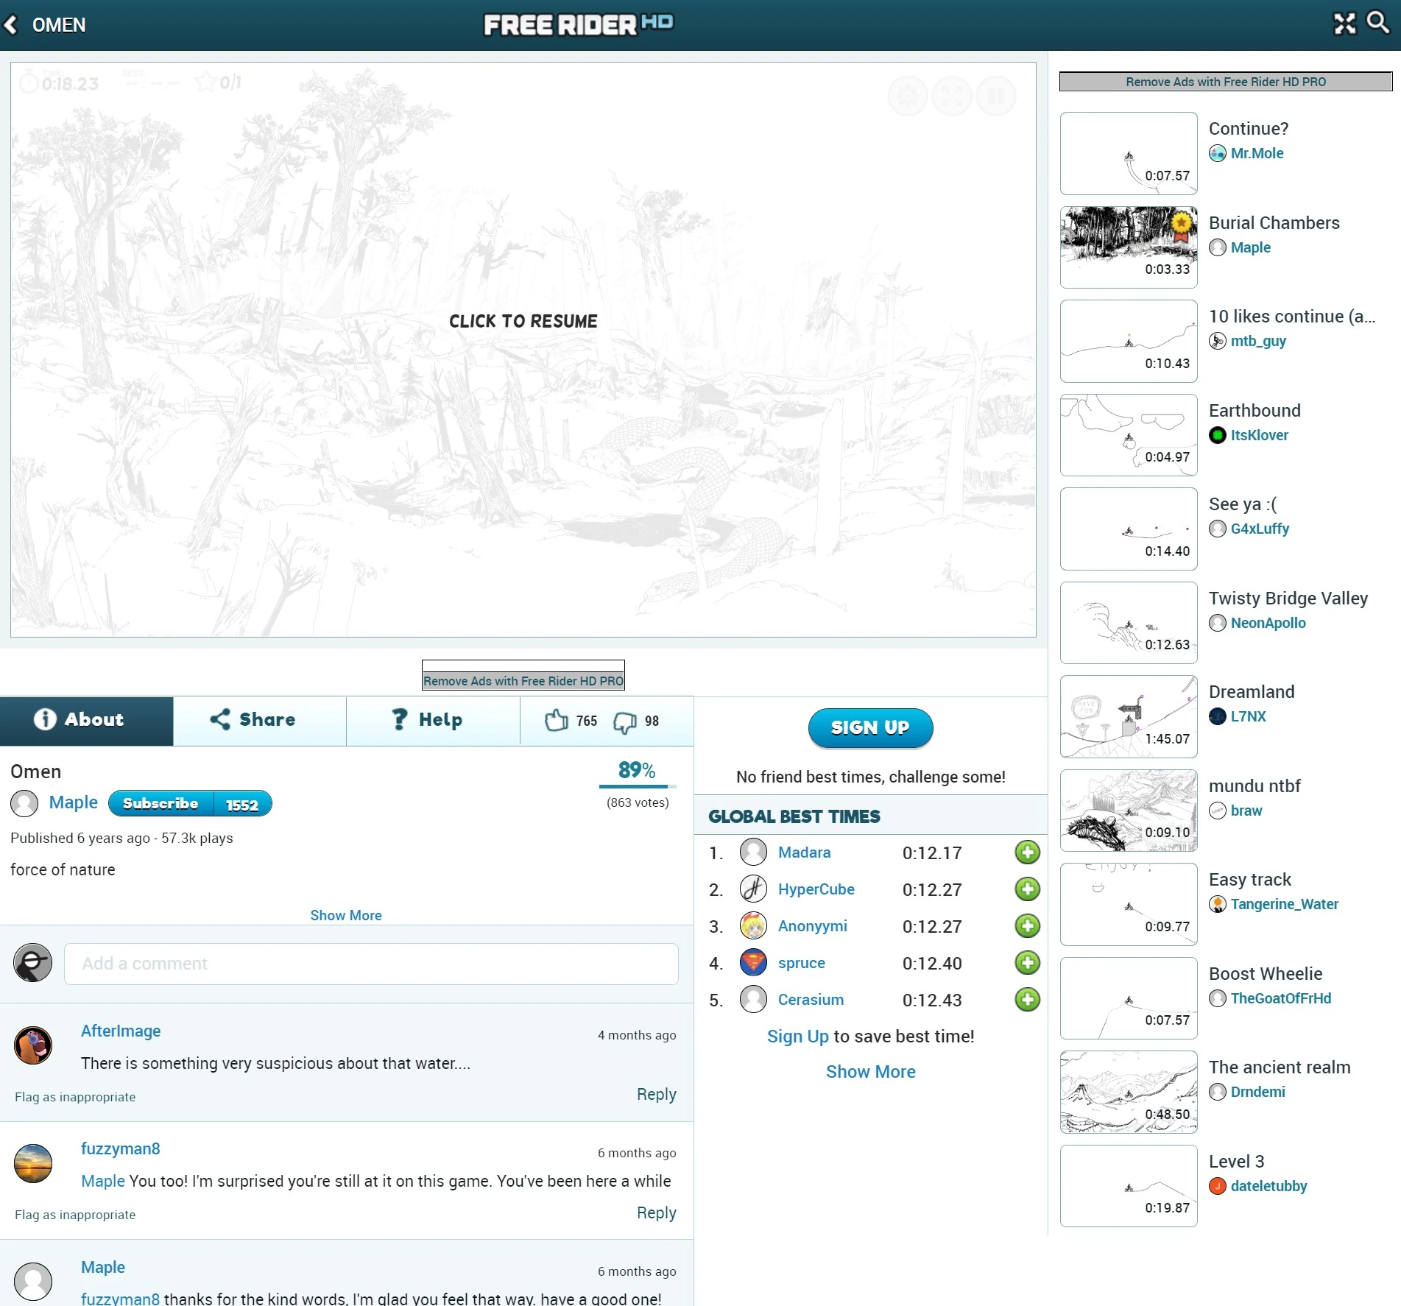Click the game canvas to resume
Screen dimensions: 1401x1306
click(x=523, y=350)
